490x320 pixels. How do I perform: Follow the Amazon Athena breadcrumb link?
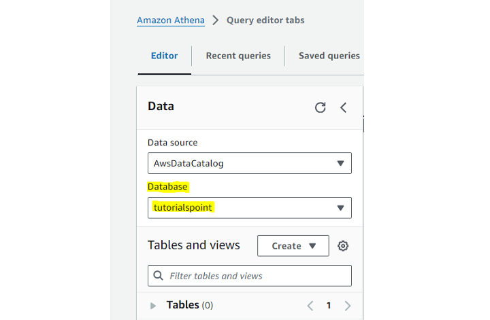point(170,20)
